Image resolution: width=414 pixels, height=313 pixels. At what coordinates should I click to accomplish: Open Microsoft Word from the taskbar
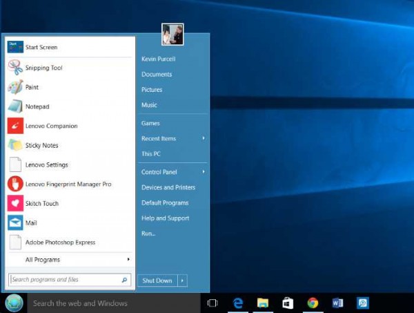tap(337, 303)
